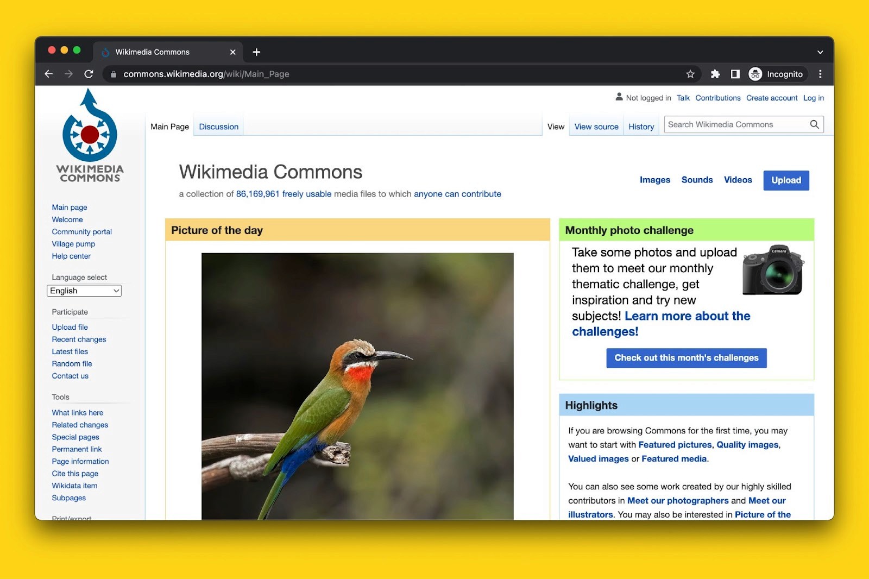Open a new tab with the plus icon

[256, 52]
